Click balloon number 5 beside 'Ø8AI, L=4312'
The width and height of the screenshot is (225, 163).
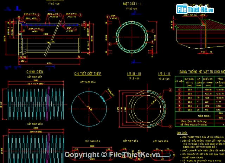[x=38, y=15]
